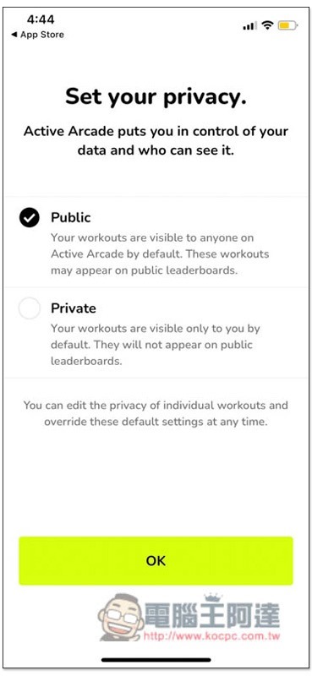Tap the cartoon face watermark logo
Viewport: 312px width, 676px height.
pyautogui.click(x=122, y=617)
